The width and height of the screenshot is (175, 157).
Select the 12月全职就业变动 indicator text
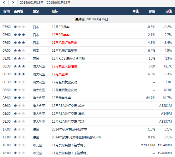pos(64,82)
